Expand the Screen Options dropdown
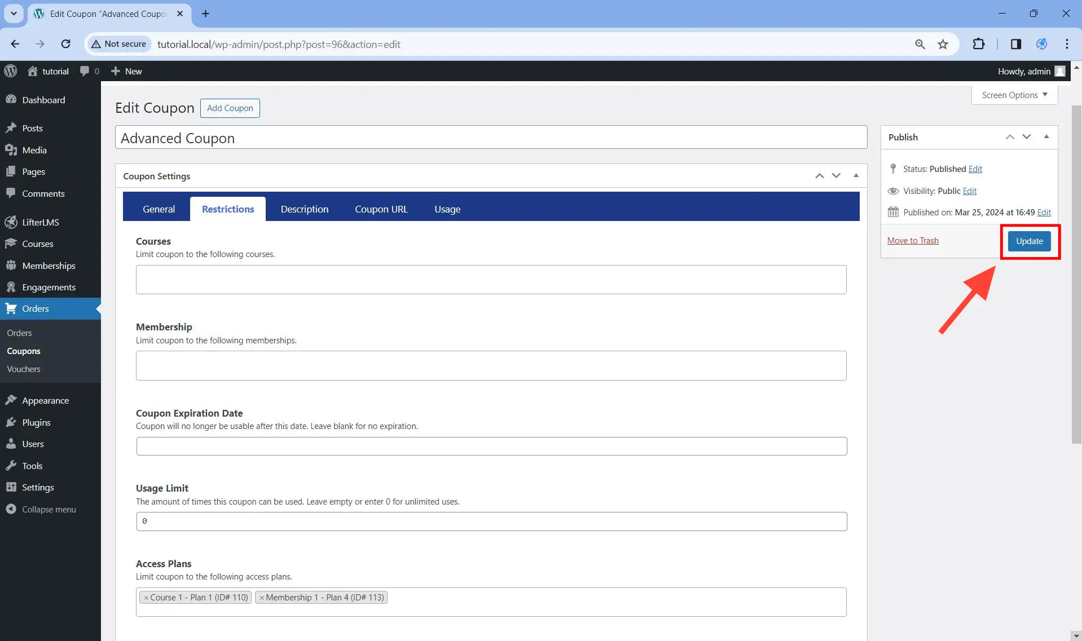This screenshot has width=1082, height=641. coord(1014,95)
